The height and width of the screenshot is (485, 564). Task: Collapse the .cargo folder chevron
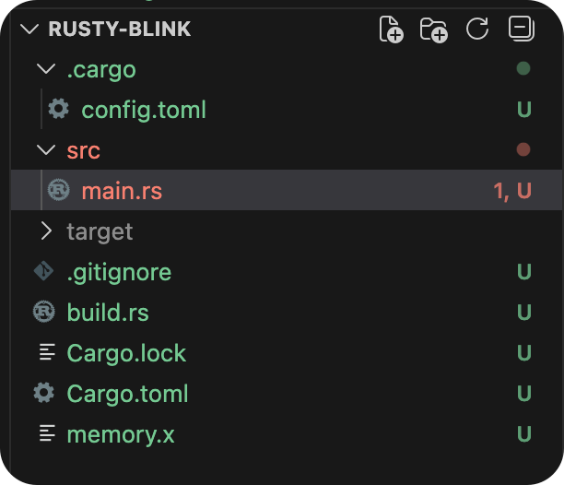click(44, 69)
